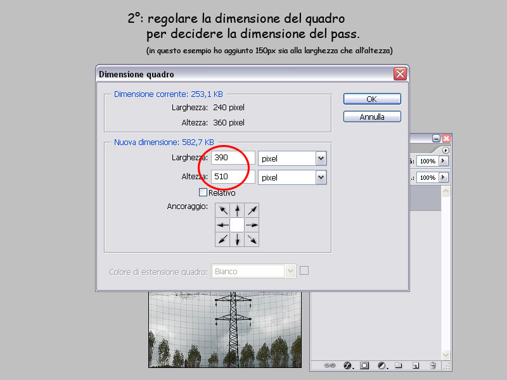Viewport: 507px width, 380px height.
Task: Open the top 100% opacity slider arrow
Action: (x=443, y=161)
